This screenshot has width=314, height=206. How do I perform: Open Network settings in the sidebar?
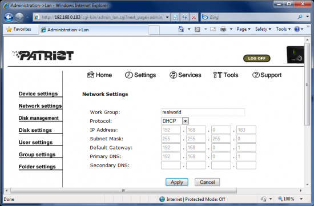click(41, 106)
